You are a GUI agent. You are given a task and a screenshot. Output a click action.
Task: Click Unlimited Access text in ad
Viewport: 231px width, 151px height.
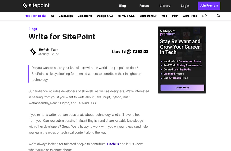[x=174, y=74]
